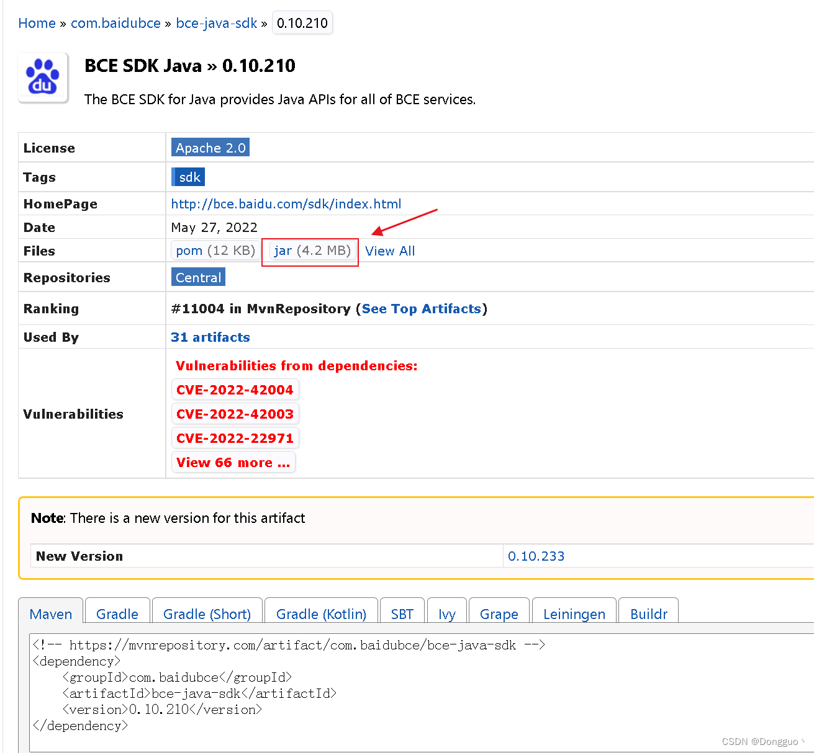Image resolution: width=814 pixels, height=753 pixels.
Task: Select the 0.10.210 version breadcrumb
Action: coord(302,23)
